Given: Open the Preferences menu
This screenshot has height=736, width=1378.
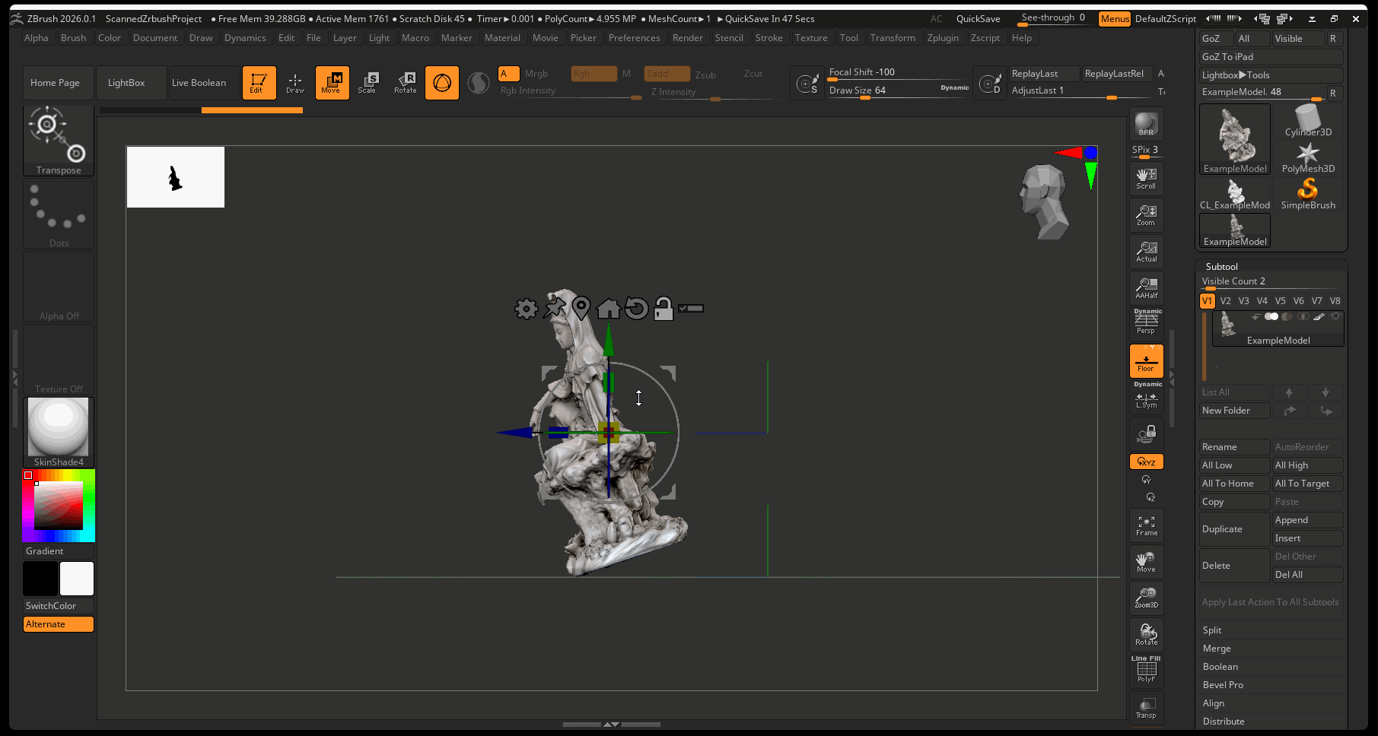Looking at the screenshot, I should tap(634, 38).
